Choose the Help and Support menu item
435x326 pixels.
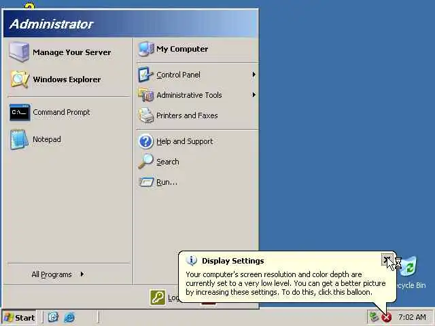(x=197, y=141)
